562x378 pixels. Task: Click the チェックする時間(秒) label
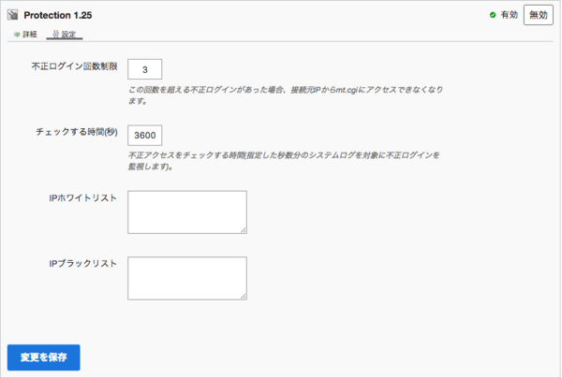tap(78, 132)
